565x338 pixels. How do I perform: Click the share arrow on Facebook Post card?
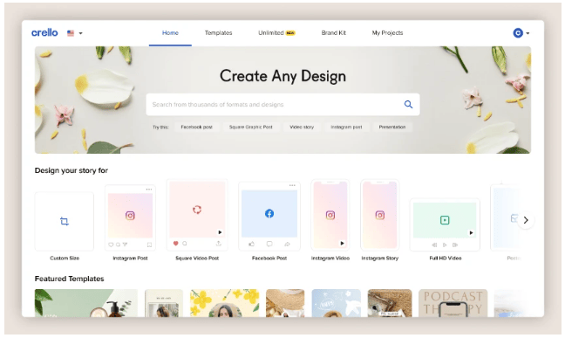[287, 245]
